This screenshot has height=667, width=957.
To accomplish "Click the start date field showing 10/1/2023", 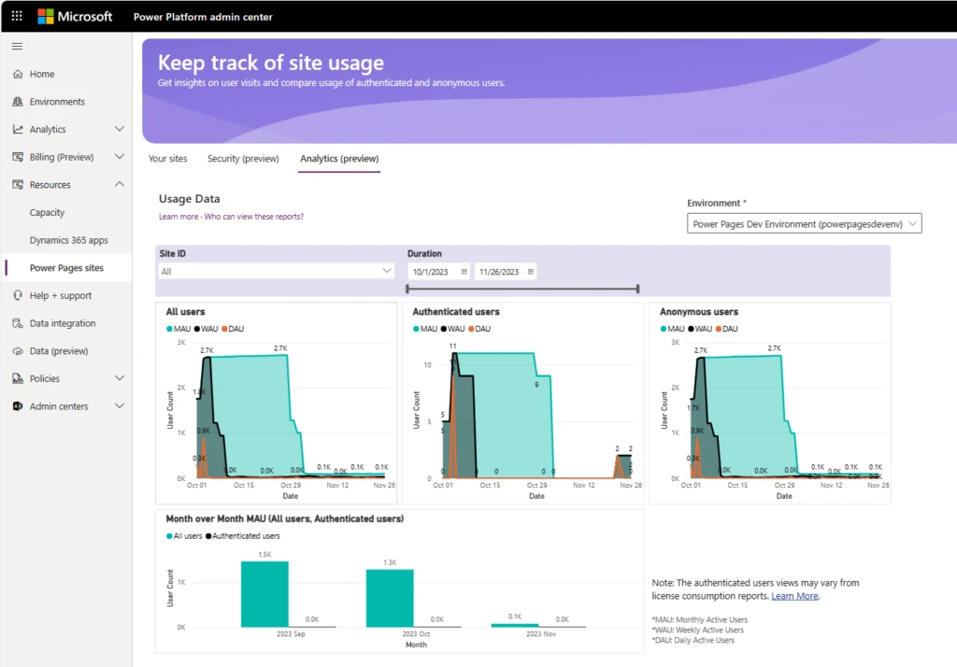I will 432,271.
